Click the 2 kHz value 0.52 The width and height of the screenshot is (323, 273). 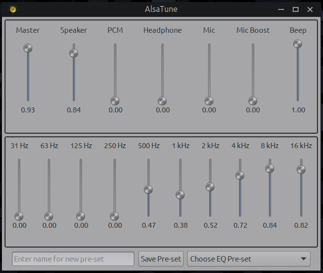point(211,225)
